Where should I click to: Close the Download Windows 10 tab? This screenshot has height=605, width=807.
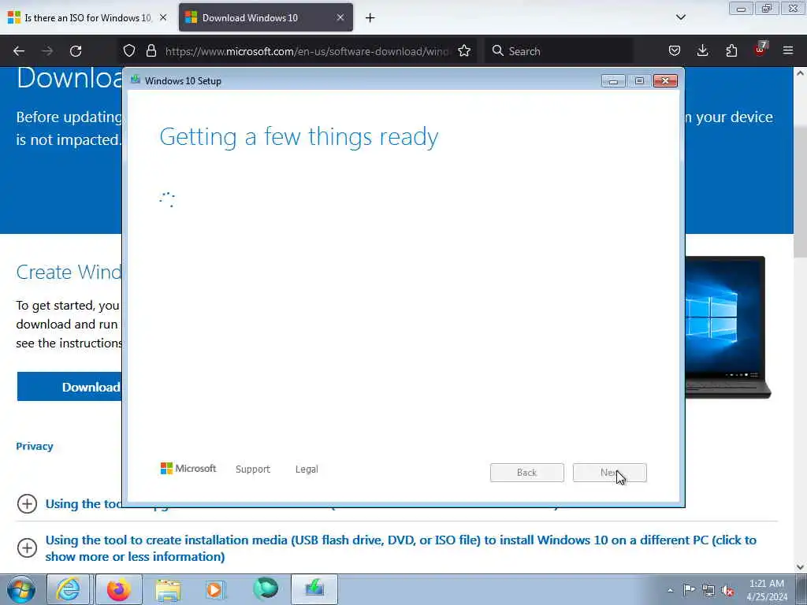click(340, 17)
